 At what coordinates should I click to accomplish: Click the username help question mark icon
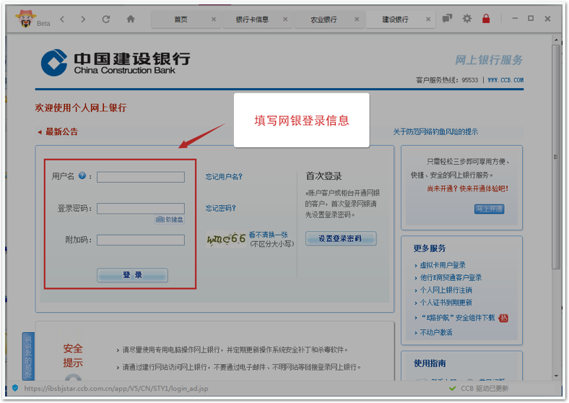82,175
